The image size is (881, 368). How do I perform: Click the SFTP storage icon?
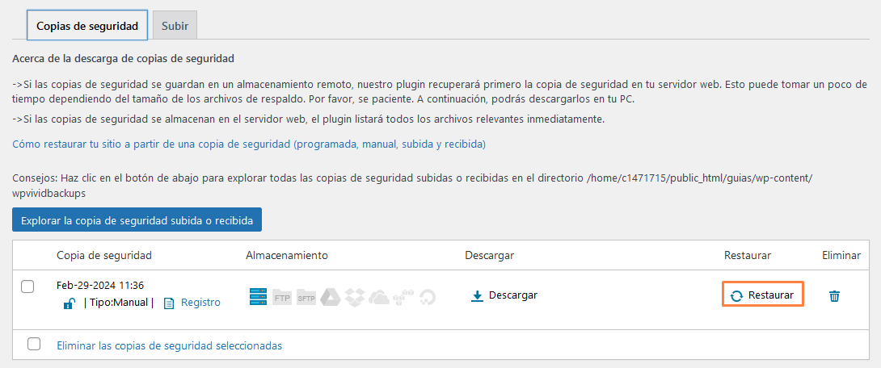(x=306, y=296)
